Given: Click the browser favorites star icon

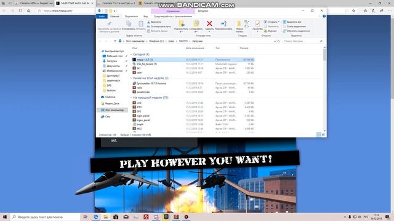Looking at the screenshot, I should (353, 11).
